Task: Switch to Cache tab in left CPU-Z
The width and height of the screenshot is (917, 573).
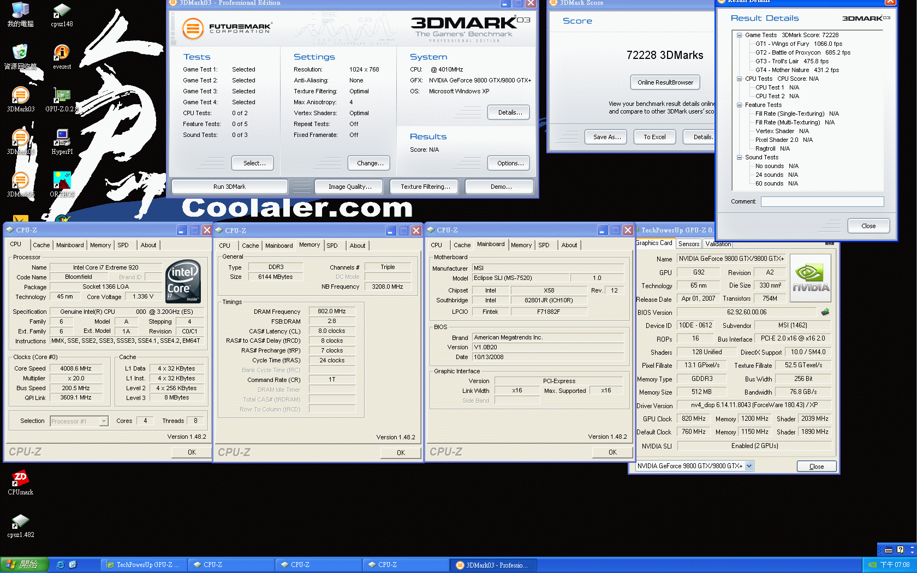Action: (41, 245)
